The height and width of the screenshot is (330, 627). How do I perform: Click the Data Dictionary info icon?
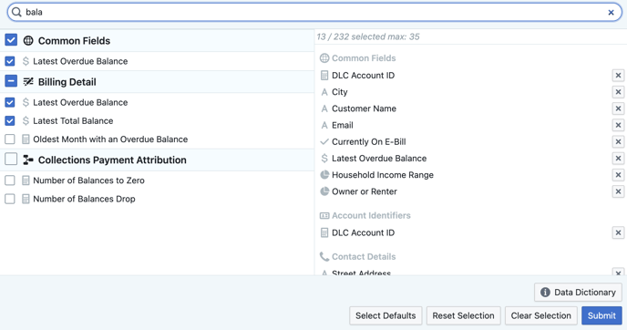tap(545, 293)
